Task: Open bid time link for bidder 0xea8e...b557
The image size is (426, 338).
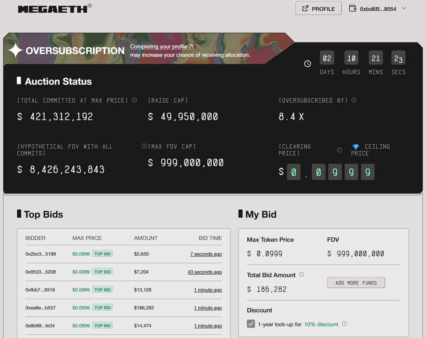Action: coord(208,308)
